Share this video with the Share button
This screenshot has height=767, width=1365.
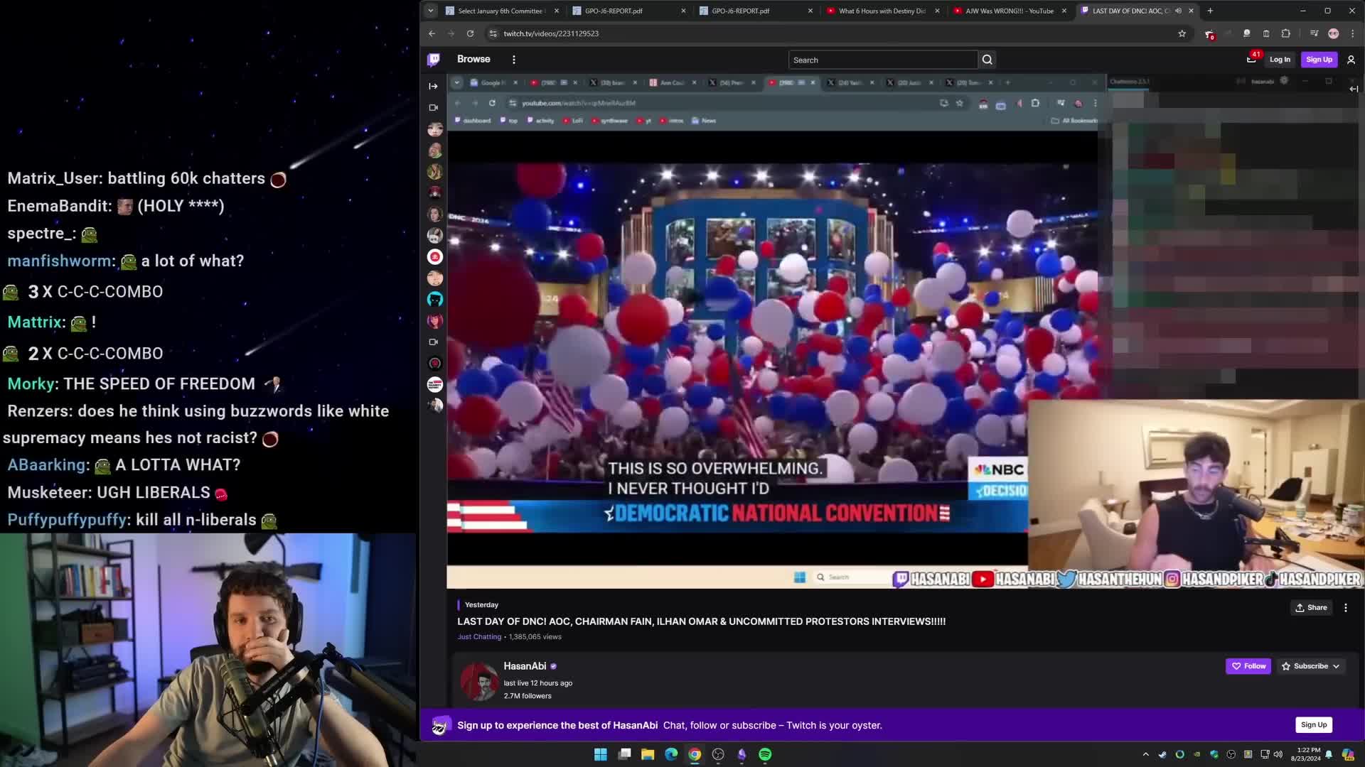(1312, 608)
